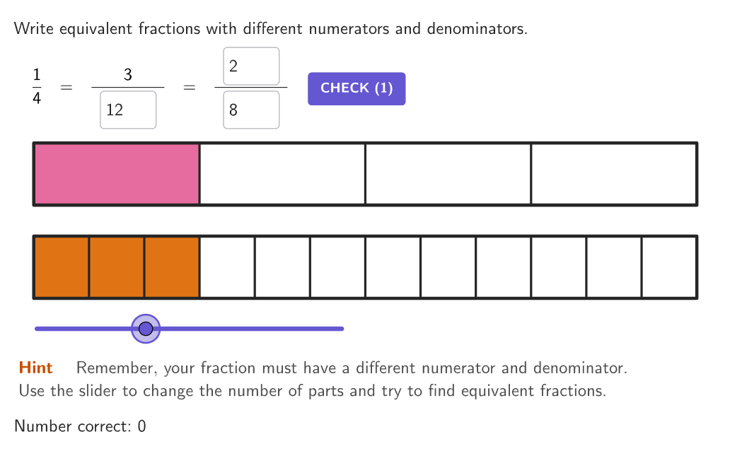Click the third white section of top bar
The image size is (730, 456).
coord(448,174)
